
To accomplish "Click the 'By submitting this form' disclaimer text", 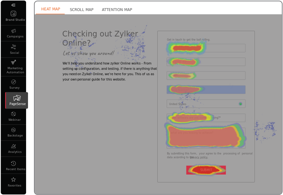I will [x=209, y=155].
